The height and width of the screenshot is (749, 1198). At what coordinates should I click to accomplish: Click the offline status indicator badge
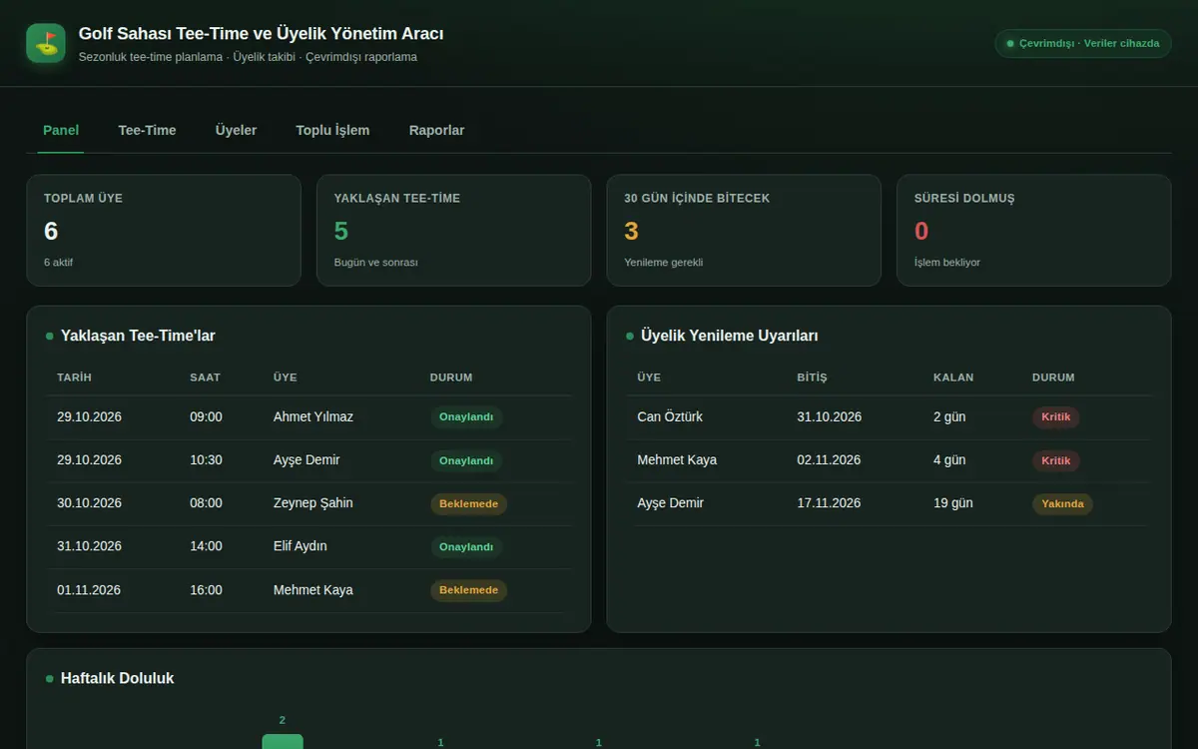pyautogui.click(x=1083, y=43)
